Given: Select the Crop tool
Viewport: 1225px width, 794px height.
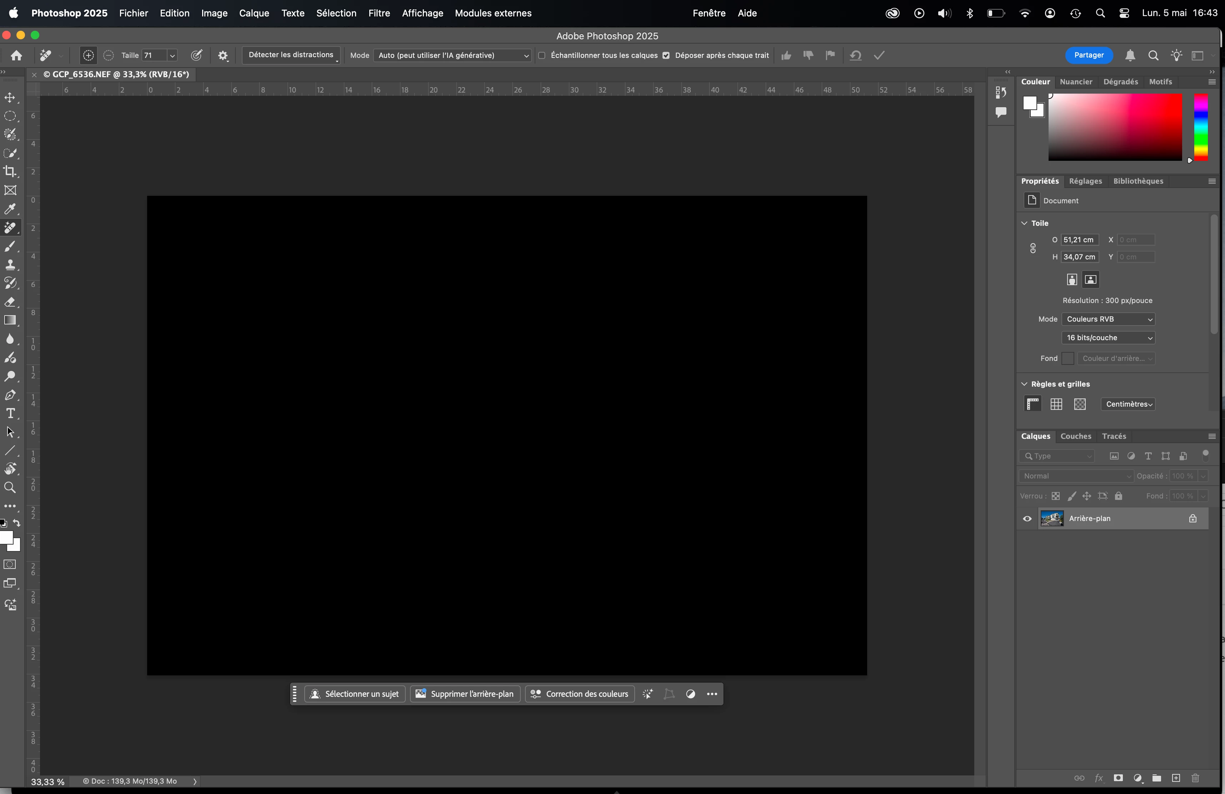Looking at the screenshot, I should [10, 172].
